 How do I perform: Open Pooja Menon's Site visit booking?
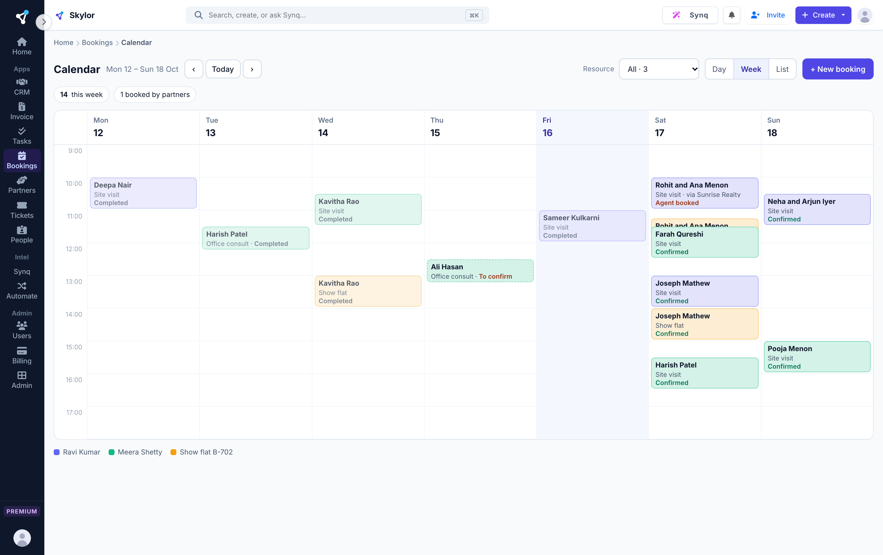[x=817, y=357]
